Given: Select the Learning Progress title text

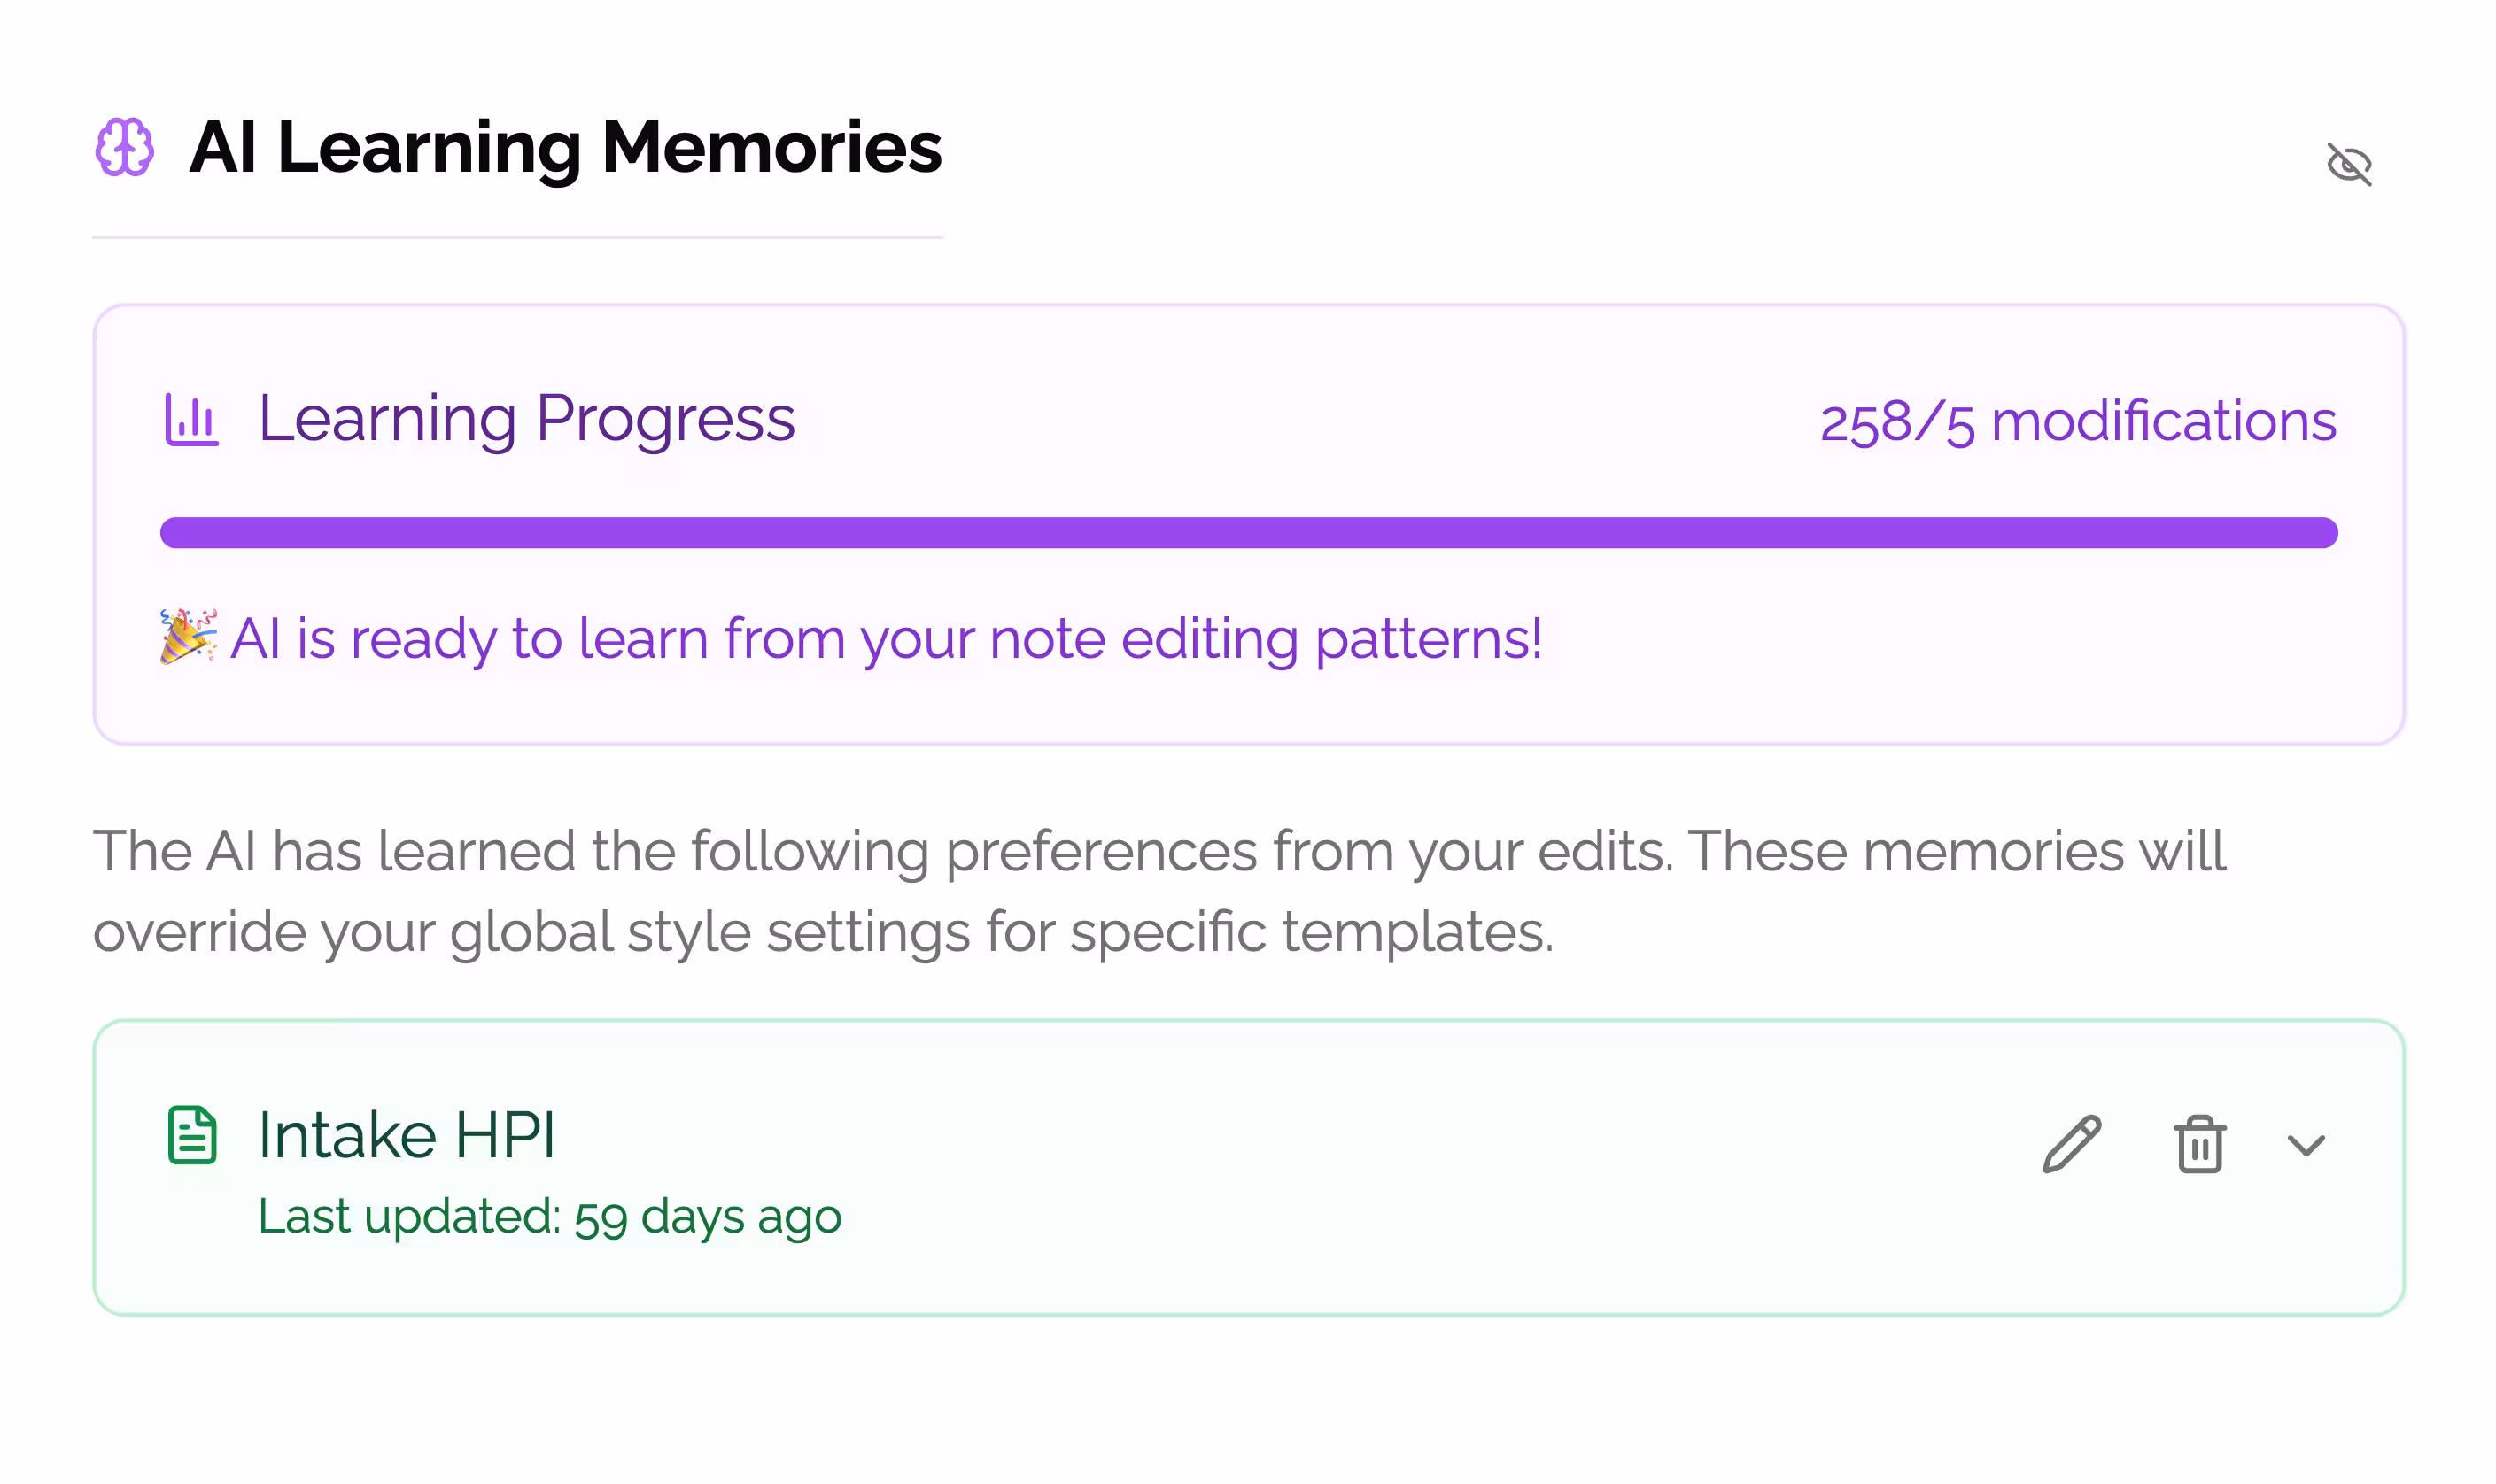Looking at the screenshot, I should [x=526, y=418].
